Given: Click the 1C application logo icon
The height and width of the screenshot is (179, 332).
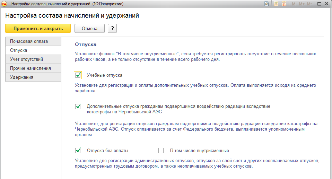Looking at the screenshot, I should [x=4, y=3].
